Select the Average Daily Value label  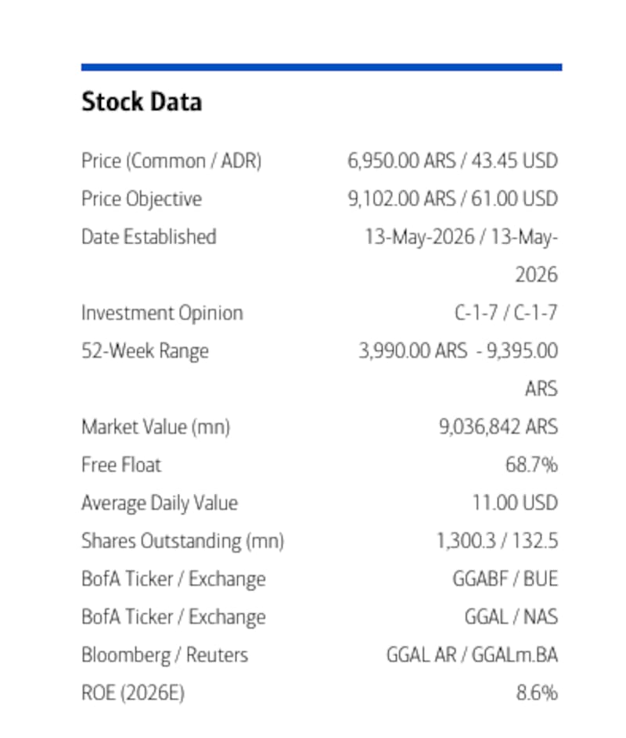[x=160, y=503]
